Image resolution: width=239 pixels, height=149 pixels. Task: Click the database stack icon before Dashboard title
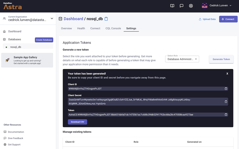[60, 19]
